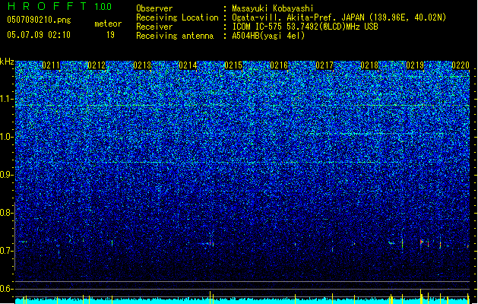Select the A504HB(yagi 4el) antenna text
The width and height of the screenshot is (478, 304).
[268, 36]
